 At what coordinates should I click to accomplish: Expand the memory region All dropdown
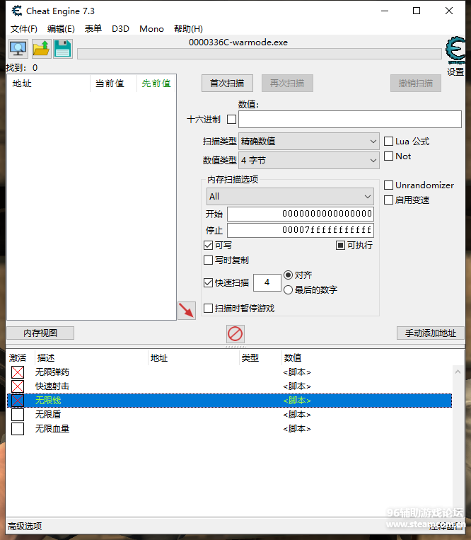pyautogui.click(x=290, y=196)
